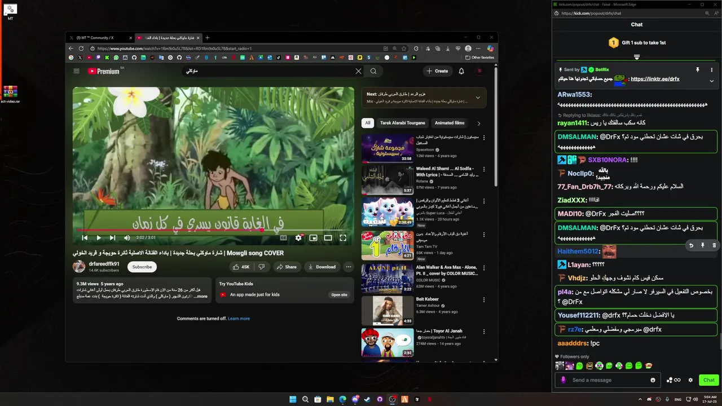Open channel points infinity icon
This screenshot has width=722, height=406.
[x=673, y=380]
